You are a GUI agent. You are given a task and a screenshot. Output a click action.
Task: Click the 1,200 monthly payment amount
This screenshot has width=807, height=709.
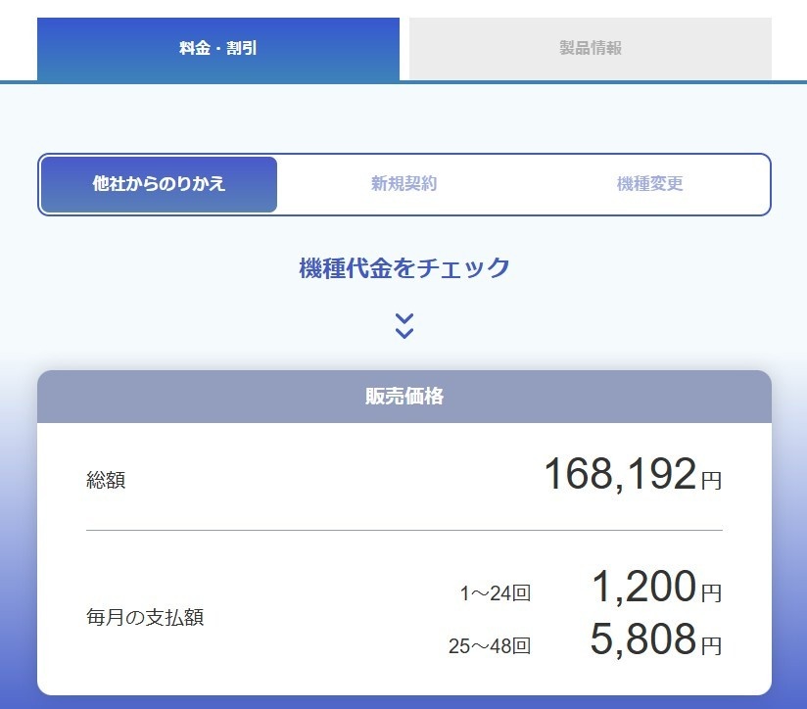pyautogui.click(x=643, y=588)
